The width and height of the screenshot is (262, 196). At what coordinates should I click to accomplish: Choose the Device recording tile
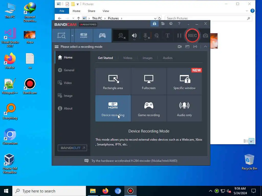113,108
